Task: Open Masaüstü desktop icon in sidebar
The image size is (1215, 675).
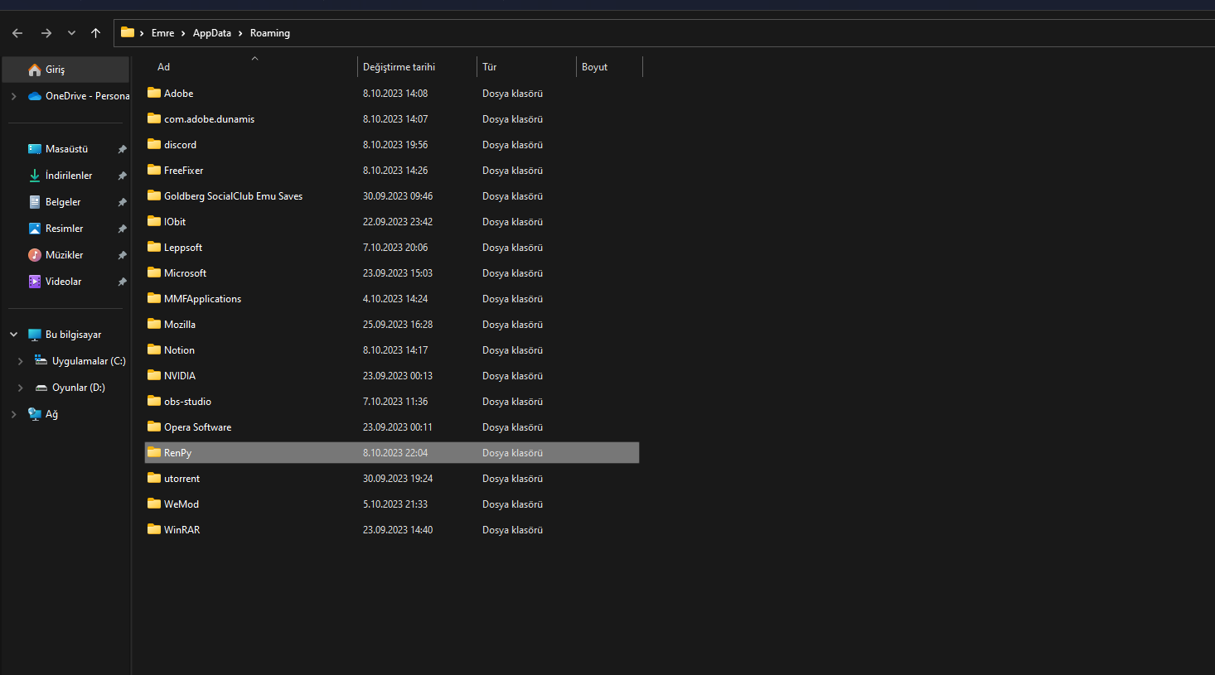Action: coord(35,149)
